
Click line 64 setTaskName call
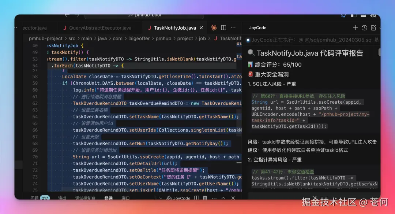click(x=156, y=117)
